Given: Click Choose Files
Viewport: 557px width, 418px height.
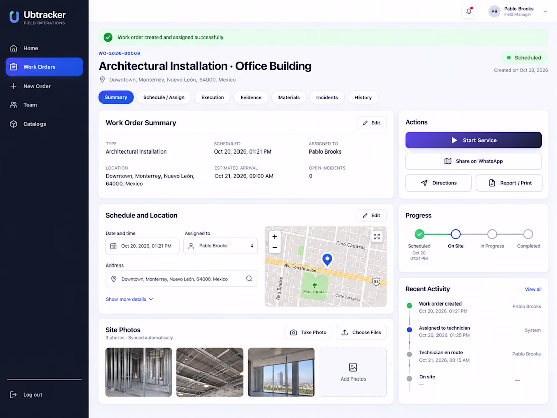Looking at the screenshot, I should tap(361, 332).
